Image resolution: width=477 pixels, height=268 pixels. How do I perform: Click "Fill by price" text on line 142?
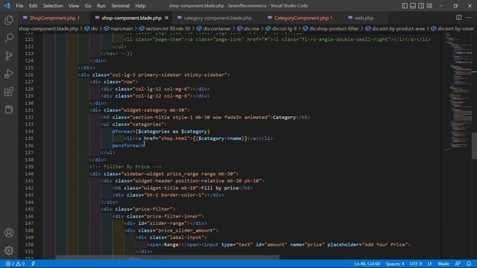pyautogui.click(x=220, y=188)
